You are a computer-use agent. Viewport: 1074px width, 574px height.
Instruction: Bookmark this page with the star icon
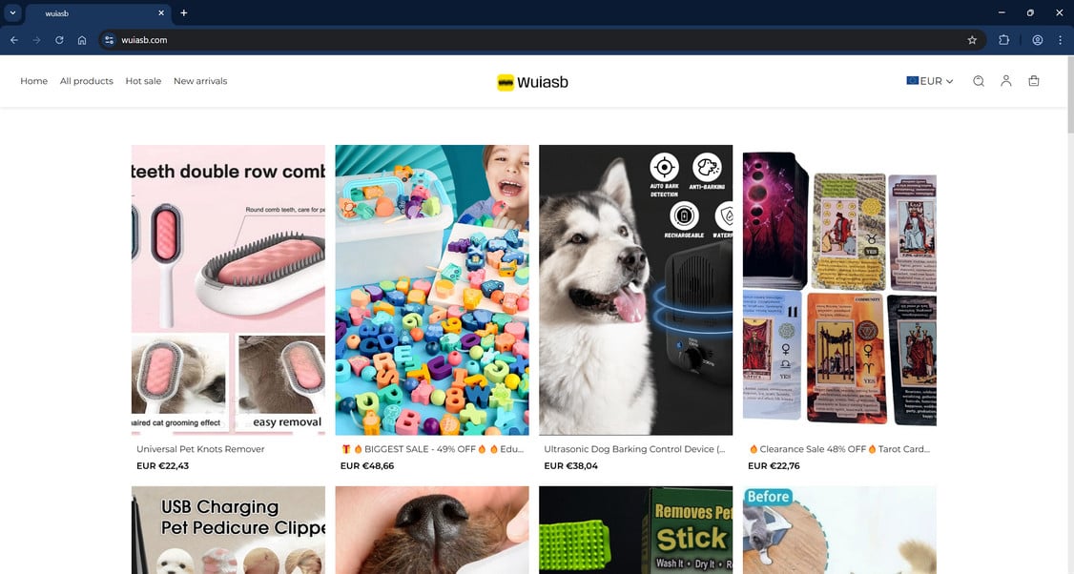tap(972, 40)
